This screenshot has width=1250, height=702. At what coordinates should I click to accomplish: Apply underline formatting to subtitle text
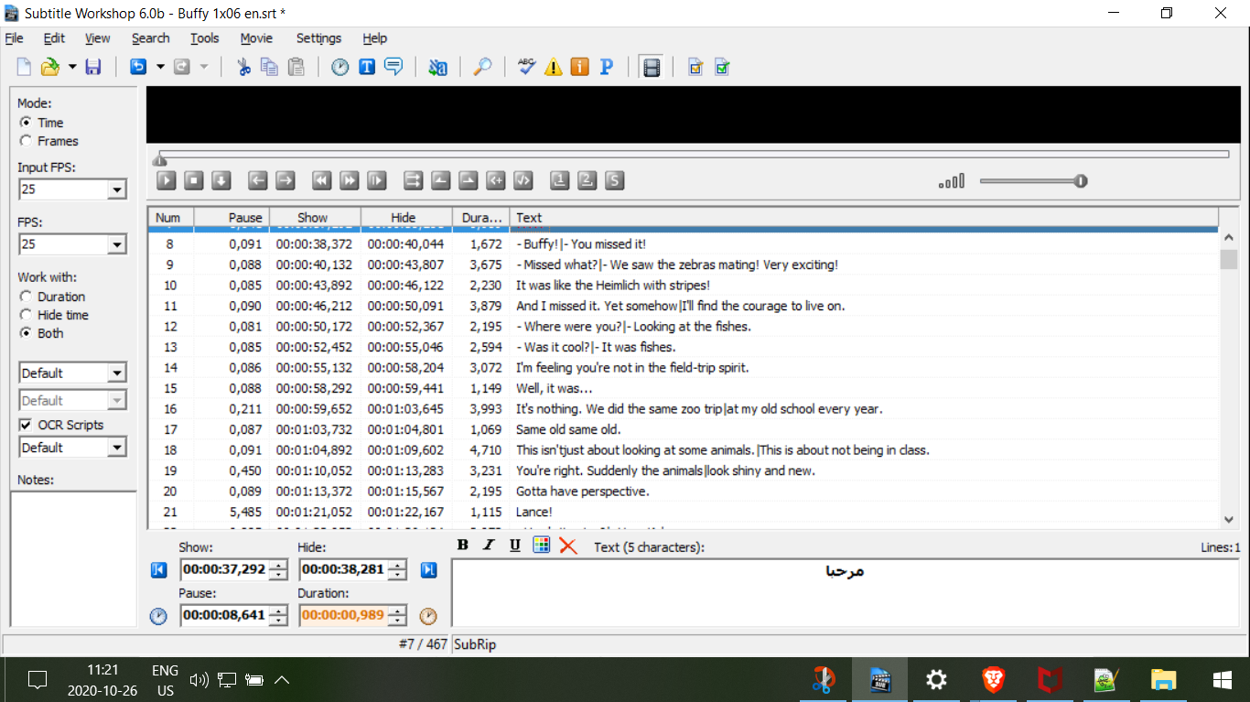pyautogui.click(x=515, y=545)
